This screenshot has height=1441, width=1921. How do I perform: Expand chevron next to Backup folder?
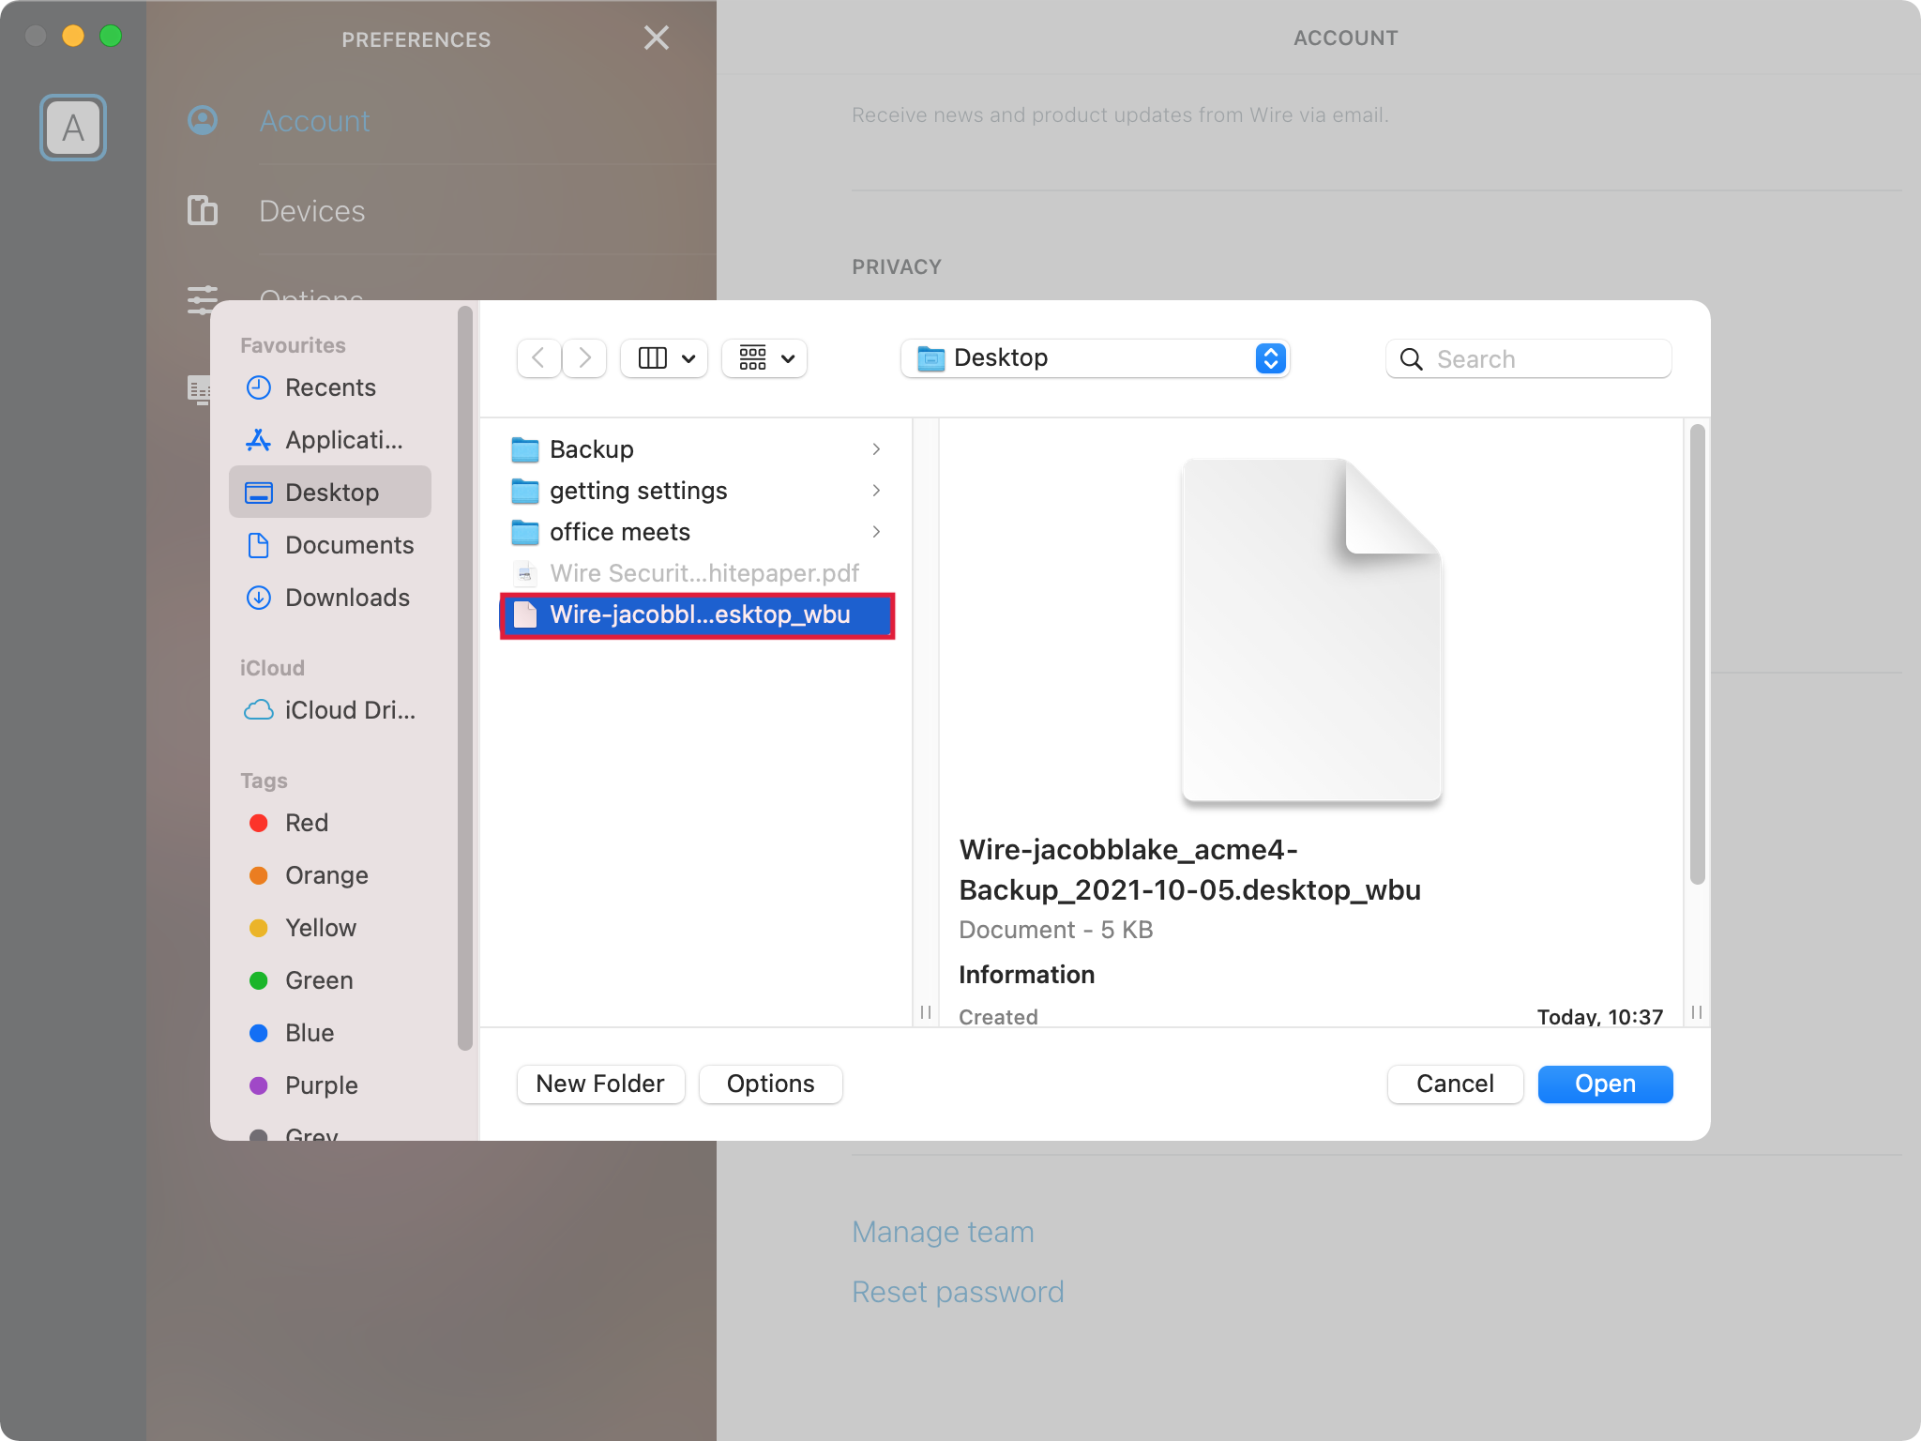(876, 449)
